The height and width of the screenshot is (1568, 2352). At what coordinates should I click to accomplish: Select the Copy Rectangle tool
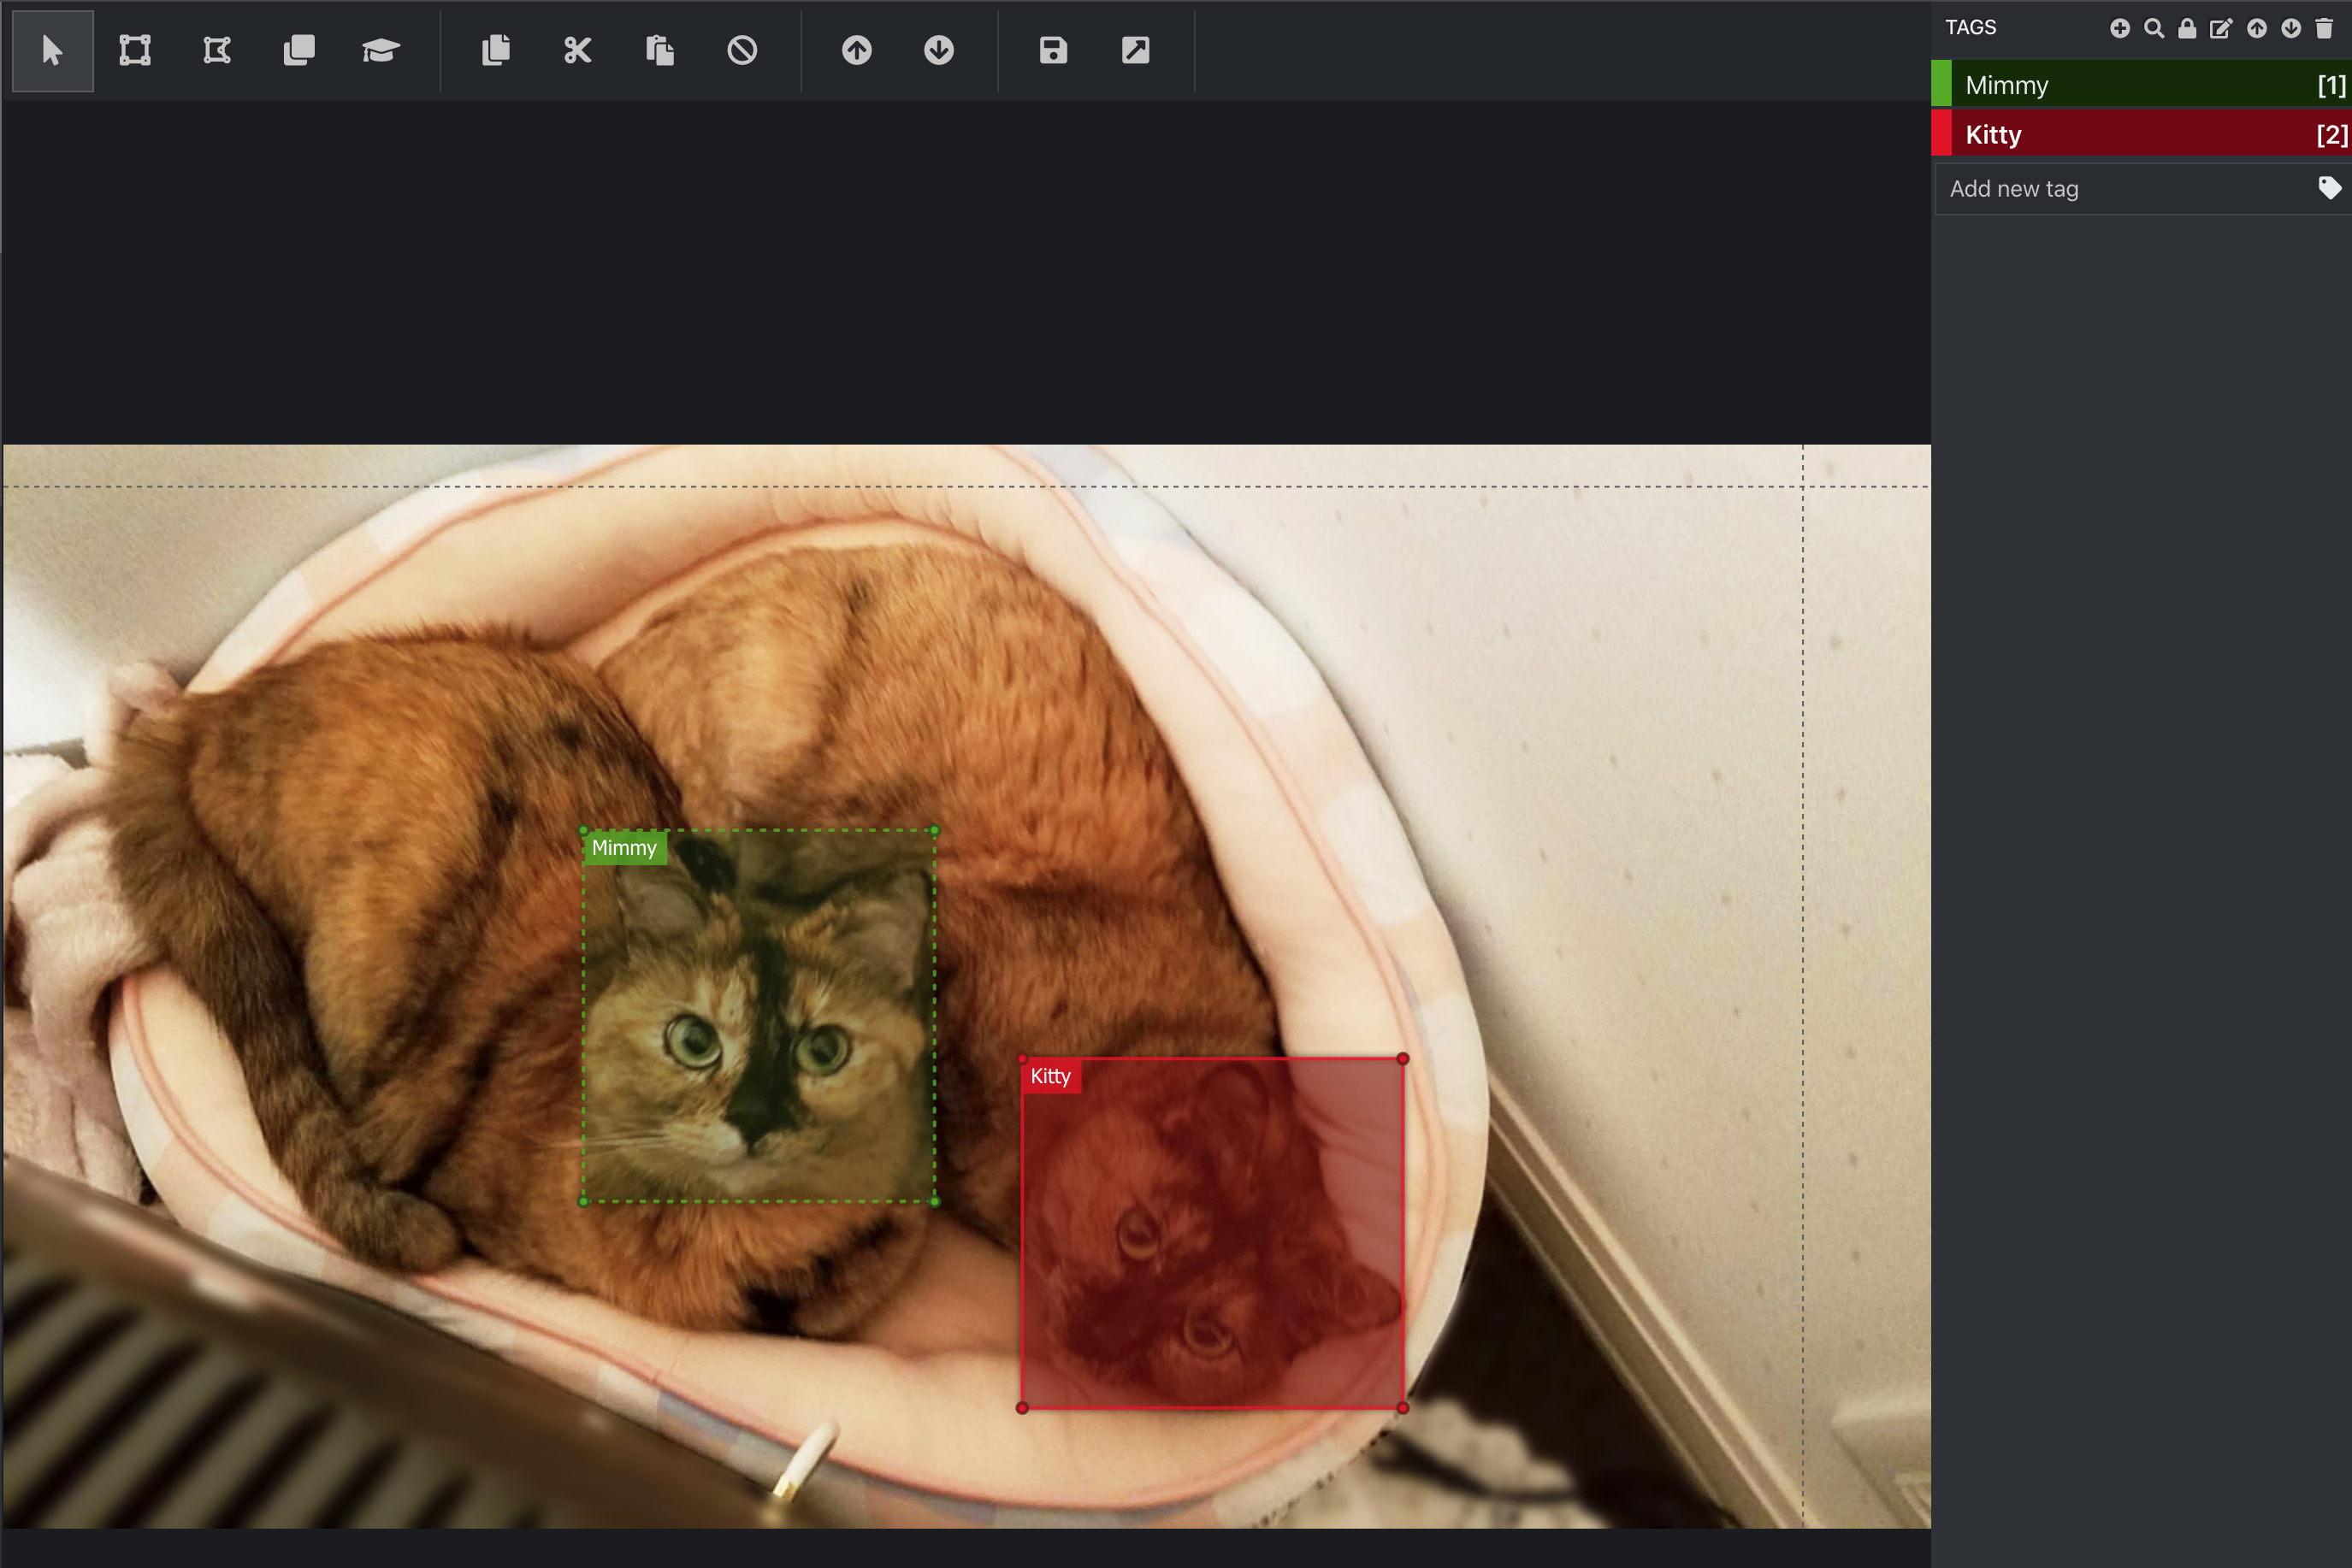[298, 50]
